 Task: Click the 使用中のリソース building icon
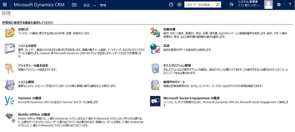click(155, 84)
